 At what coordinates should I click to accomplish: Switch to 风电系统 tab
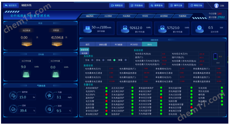click(127, 16)
